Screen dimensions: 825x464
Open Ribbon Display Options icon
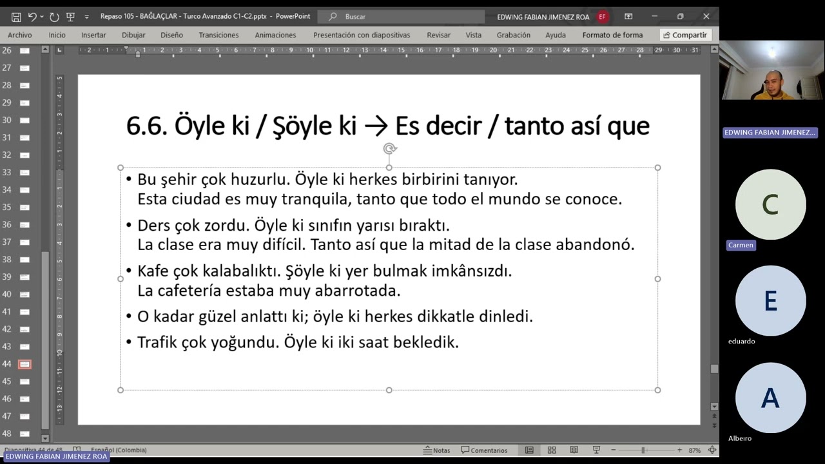628,17
